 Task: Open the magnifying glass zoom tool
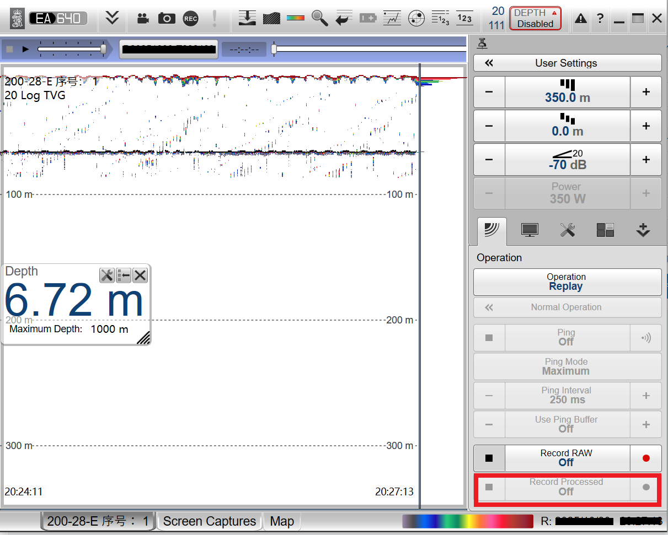coord(319,19)
